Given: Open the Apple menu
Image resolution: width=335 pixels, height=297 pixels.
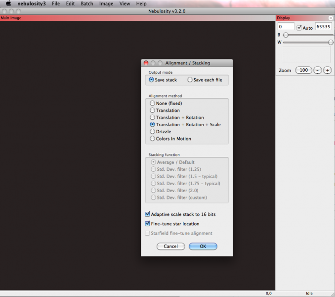Looking at the screenshot, I should [x=8, y=3].
